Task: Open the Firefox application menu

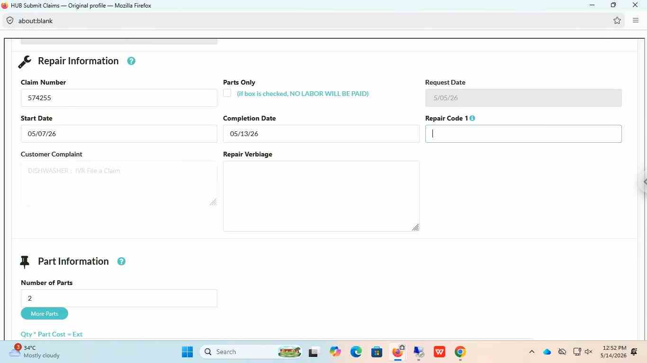Action: coord(636,20)
